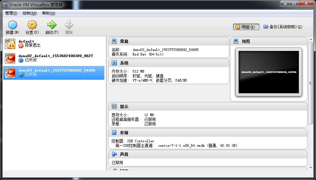
Task: Click the details pane vertical scrollbar thumb
Action: tap(310, 83)
